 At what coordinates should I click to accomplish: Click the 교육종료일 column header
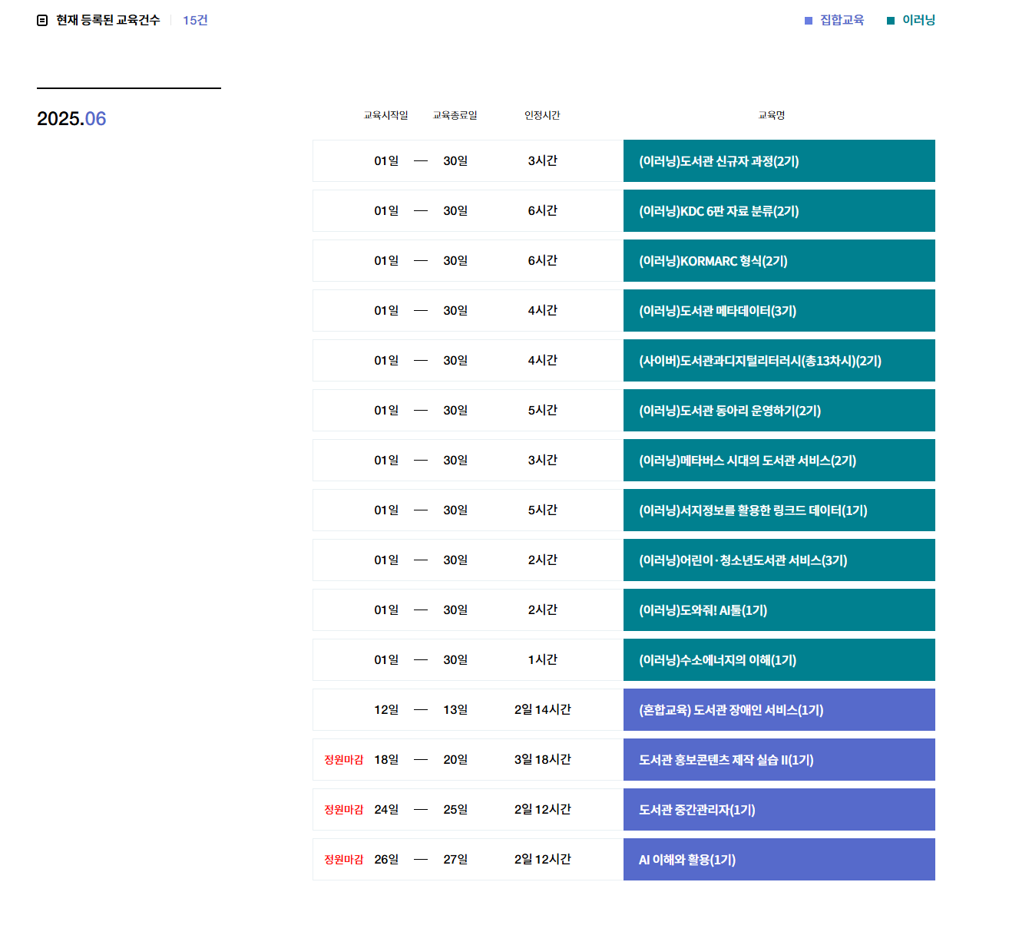click(455, 115)
